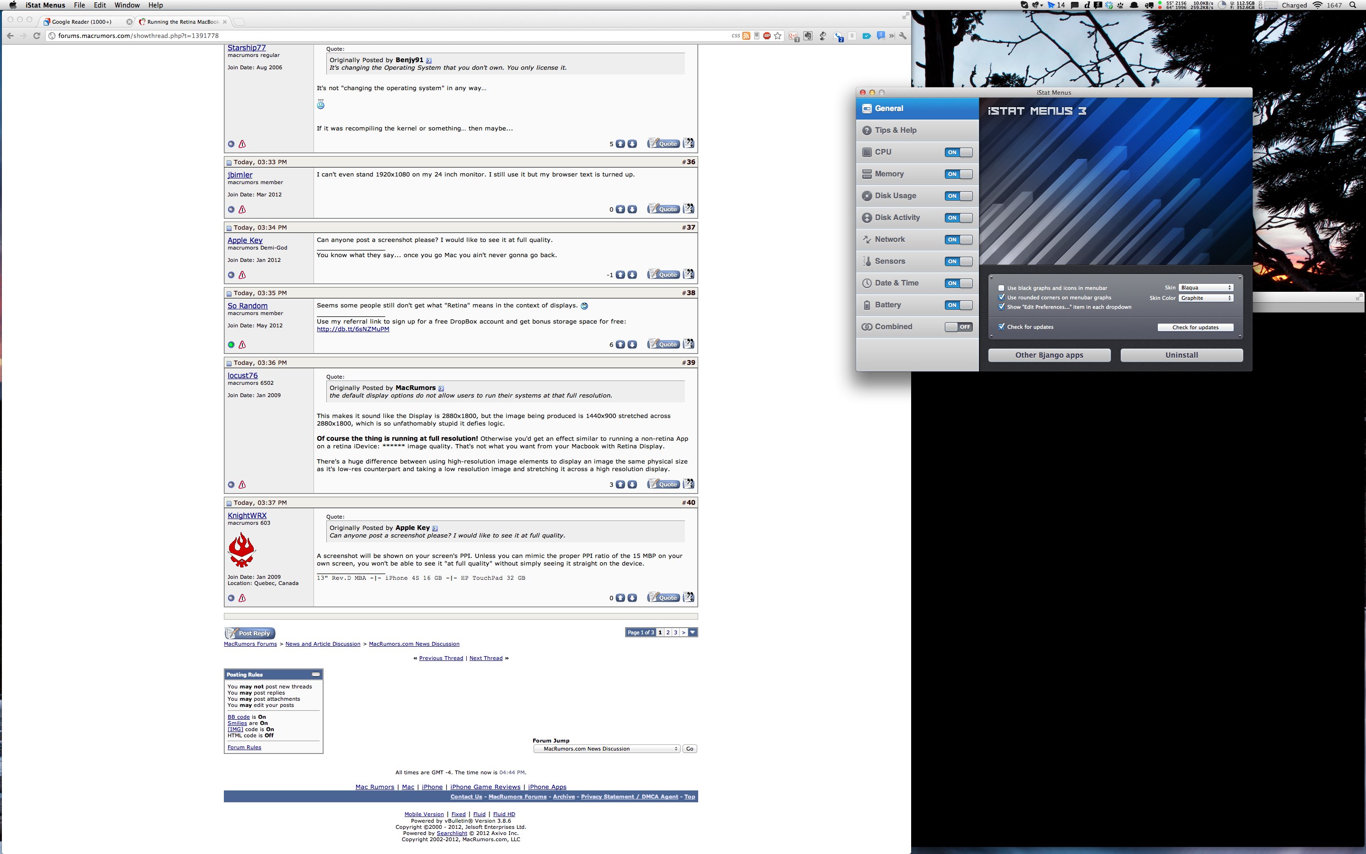Open the iStat Menus application menu
1366x854 pixels.
[x=45, y=5]
